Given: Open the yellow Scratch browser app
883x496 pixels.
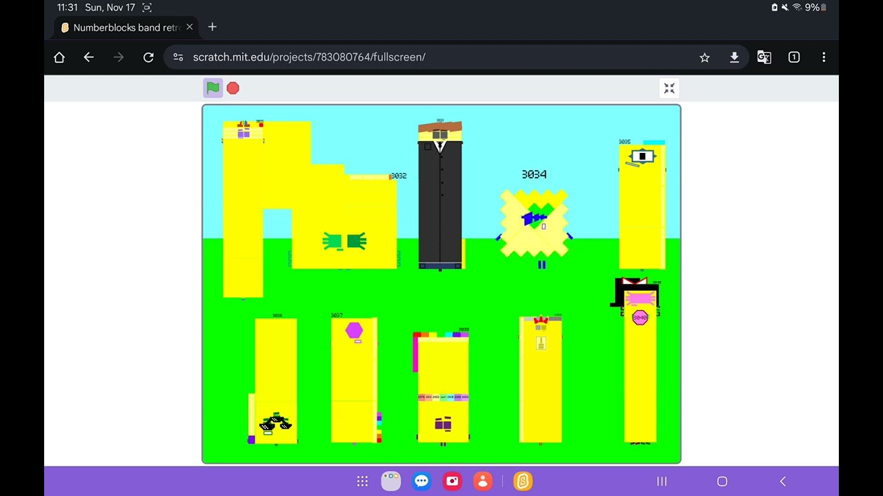Looking at the screenshot, I should click(x=523, y=482).
